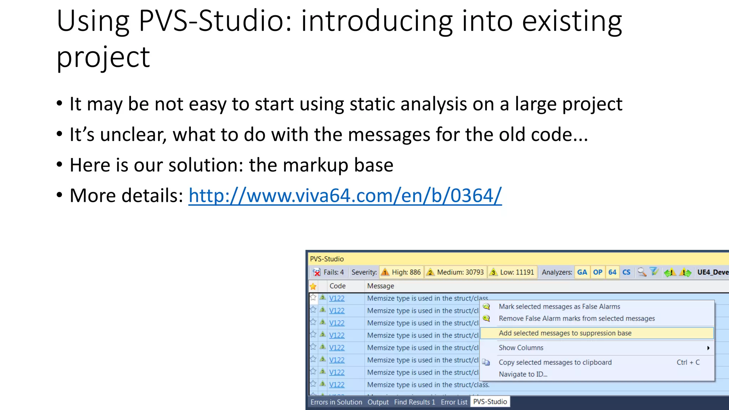Open the V122 code link in second row
The height and width of the screenshot is (410, 729).
[x=337, y=311]
